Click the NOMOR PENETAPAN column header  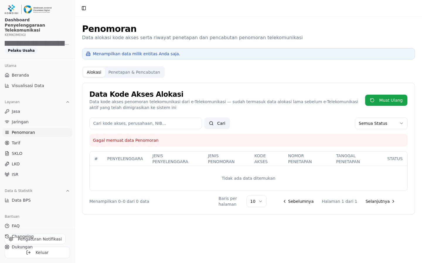click(x=300, y=159)
